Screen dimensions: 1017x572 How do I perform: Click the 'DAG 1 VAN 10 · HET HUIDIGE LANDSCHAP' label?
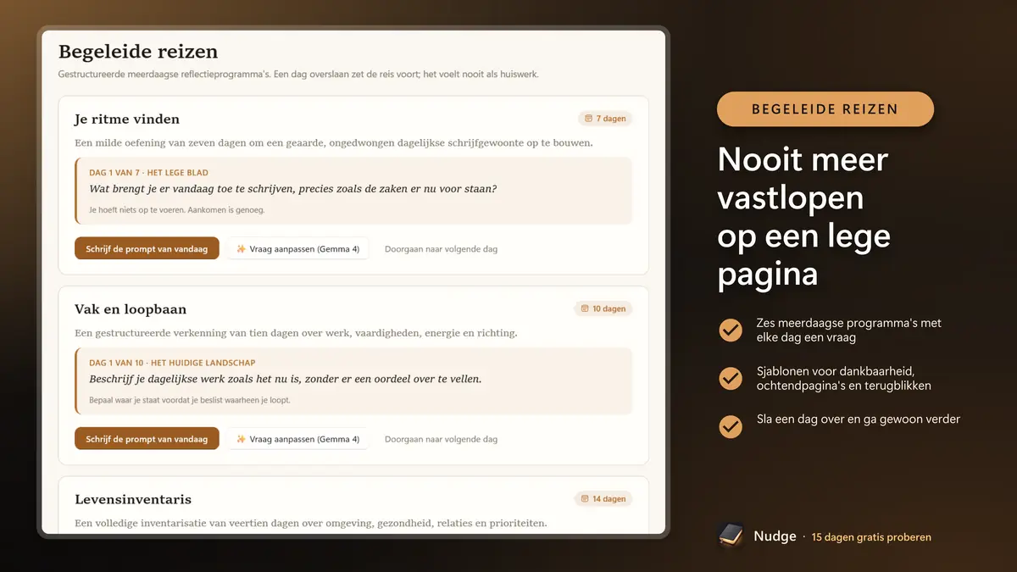[172, 363]
